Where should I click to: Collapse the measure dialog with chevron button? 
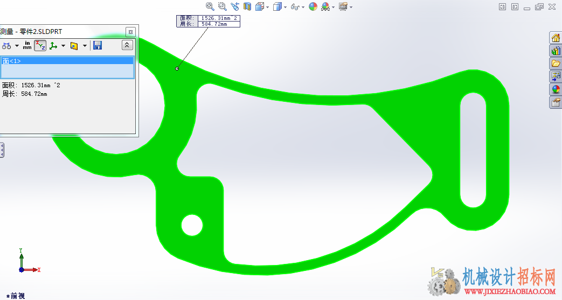[127, 45]
